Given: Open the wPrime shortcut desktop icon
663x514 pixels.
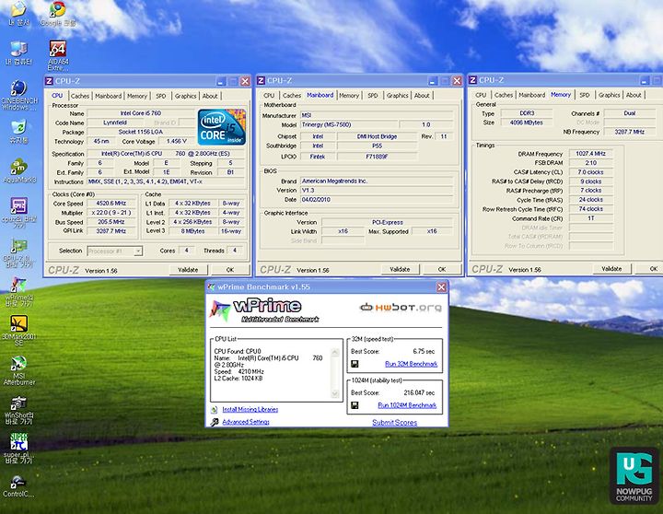Looking at the screenshot, I should tap(18, 291).
